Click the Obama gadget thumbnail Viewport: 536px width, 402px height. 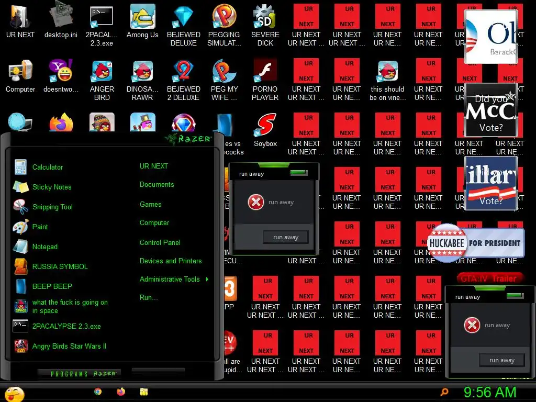pos(491,37)
